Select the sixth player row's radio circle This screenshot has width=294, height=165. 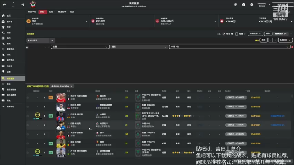(x=28, y=143)
